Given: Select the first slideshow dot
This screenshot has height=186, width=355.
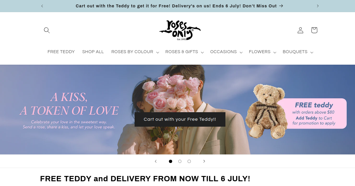Looking at the screenshot, I should coord(170,161).
